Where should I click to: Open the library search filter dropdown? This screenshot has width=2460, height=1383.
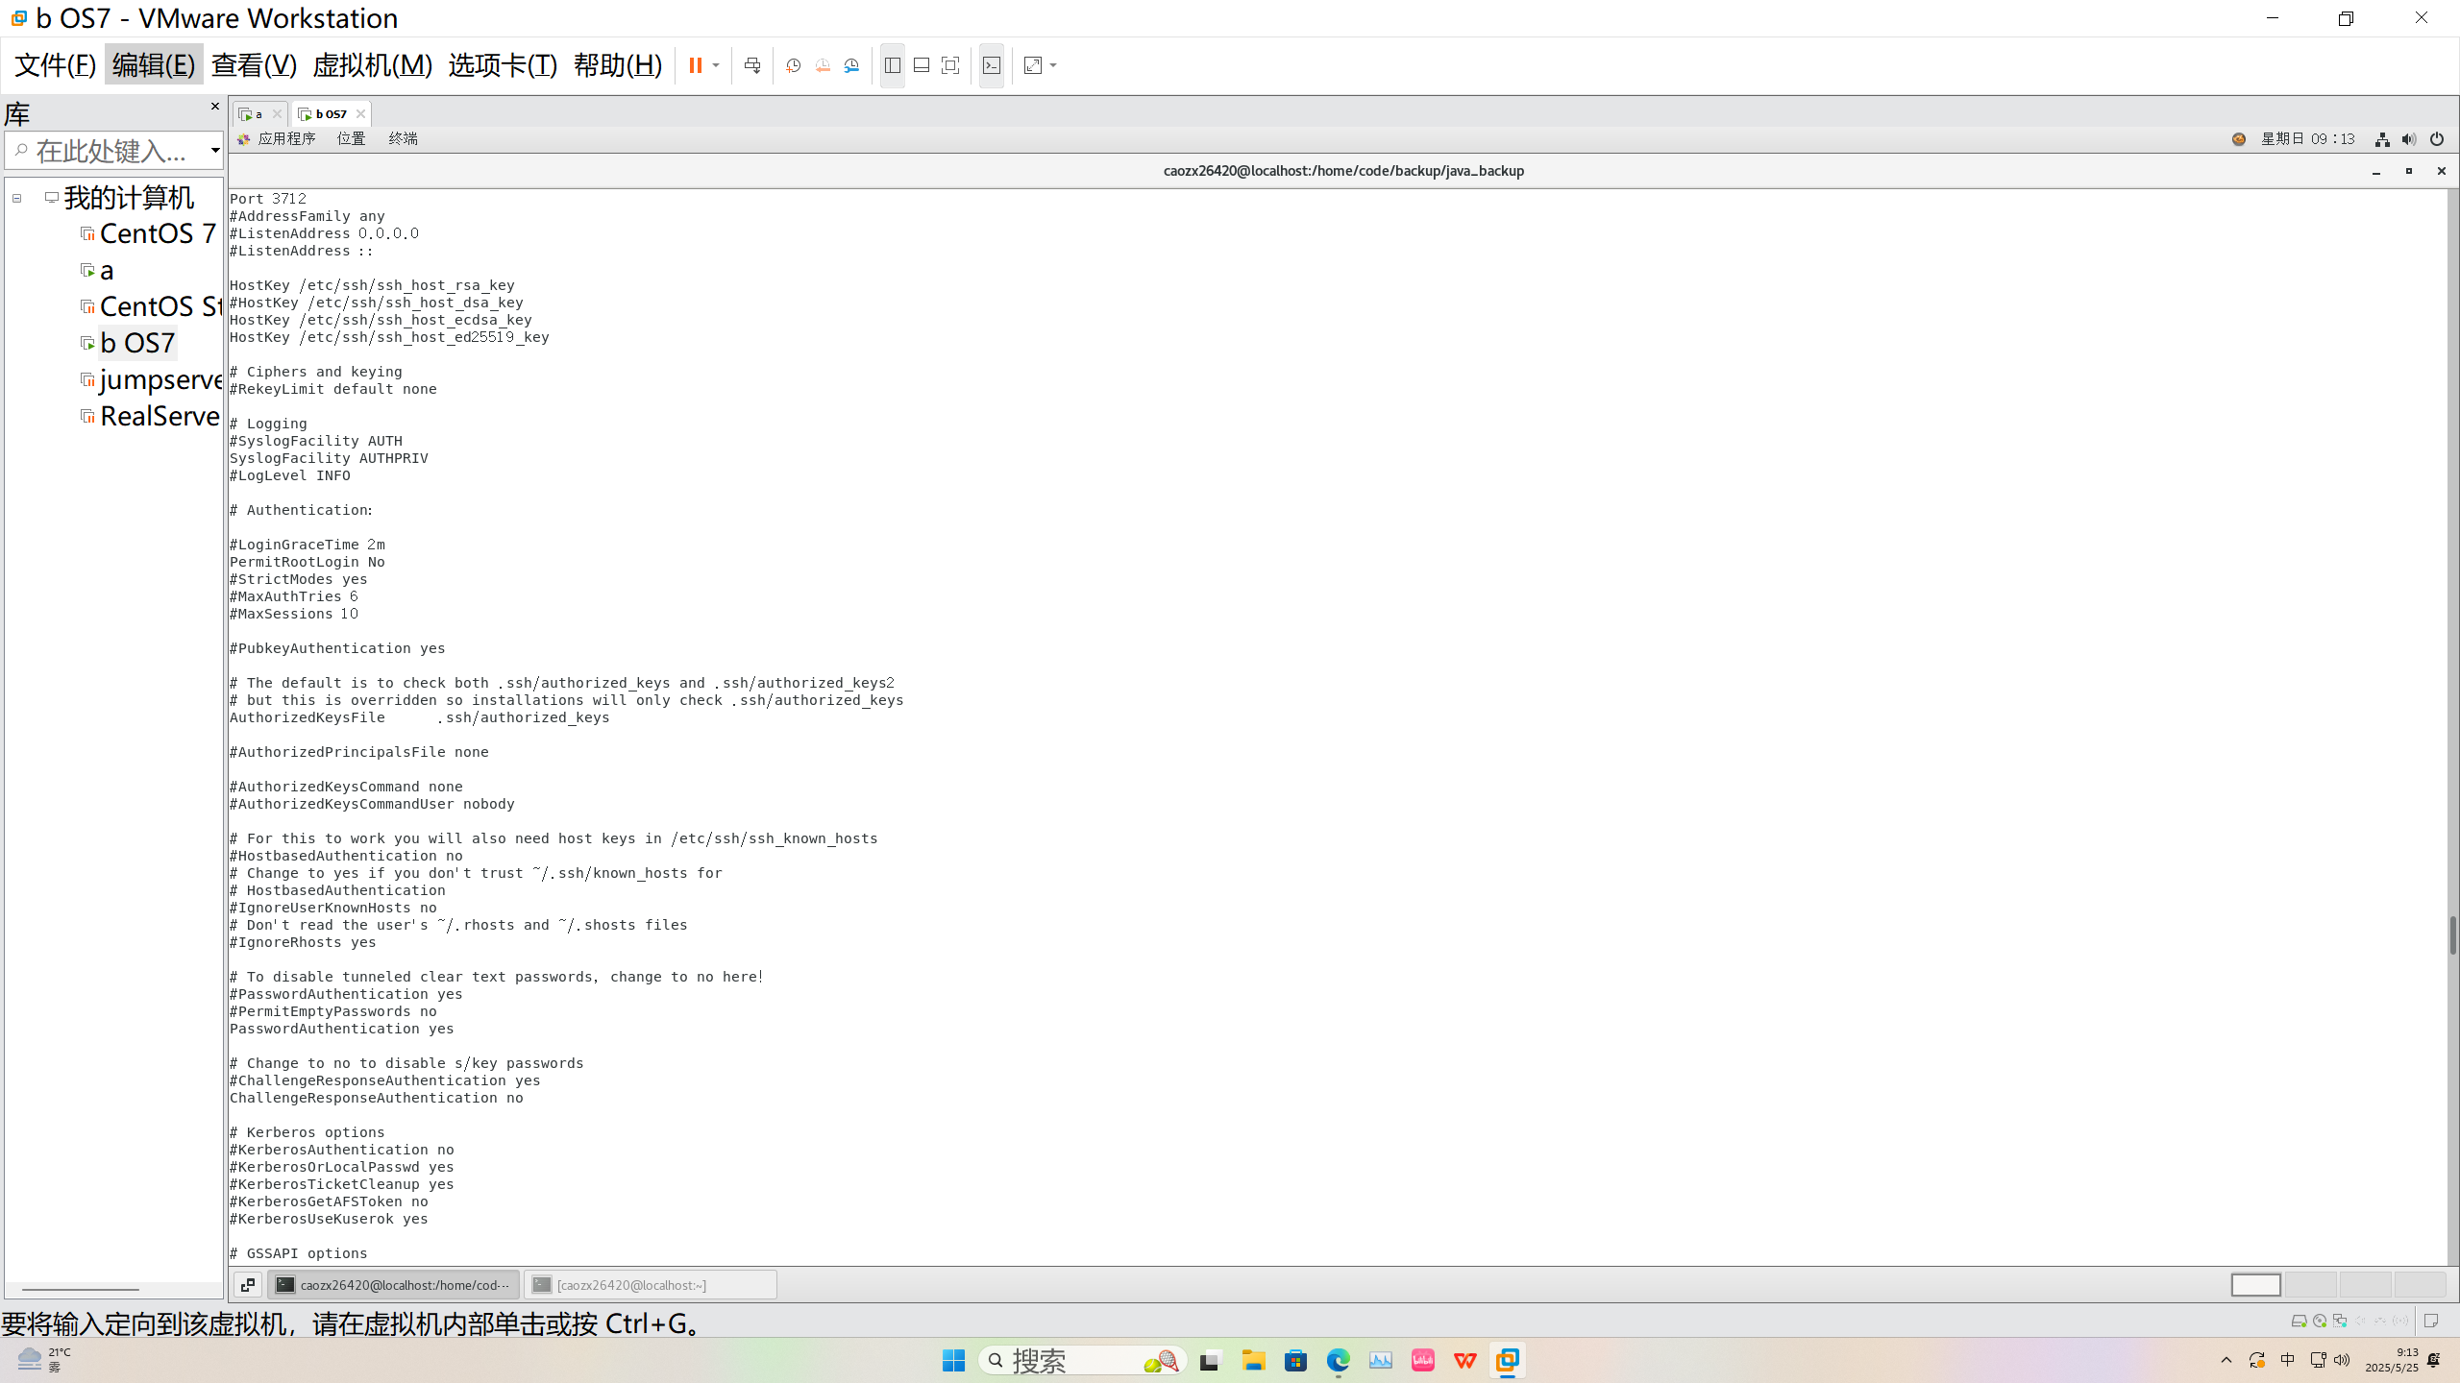pyautogui.click(x=215, y=151)
